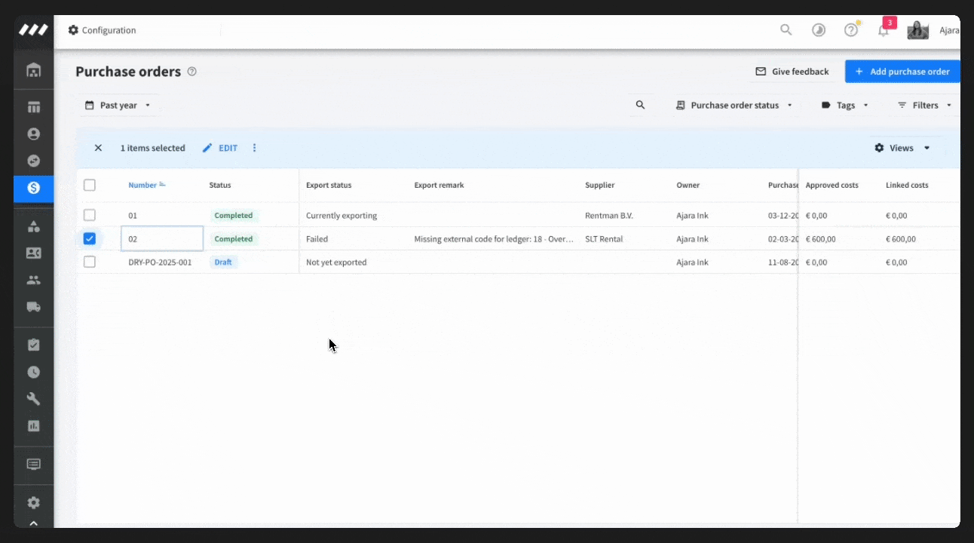The height and width of the screenshot is (543, 974).
Task: Open the three-dot more actions menu
Action: [x=254, y=148]
